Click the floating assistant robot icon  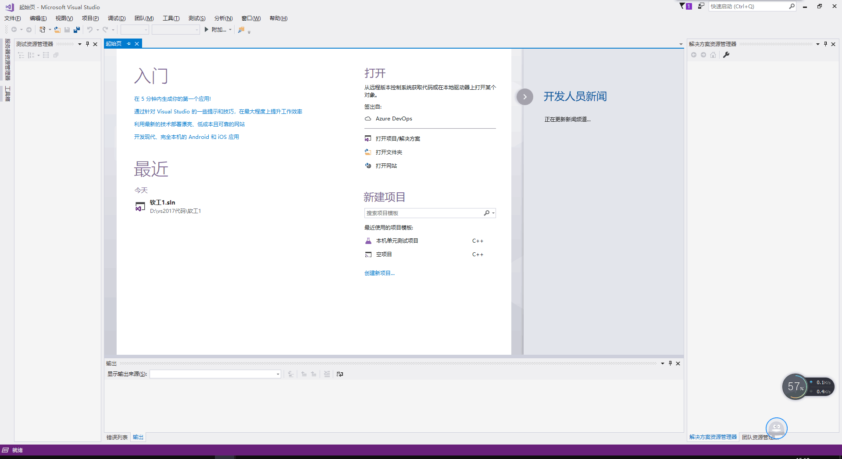(777, 428)
